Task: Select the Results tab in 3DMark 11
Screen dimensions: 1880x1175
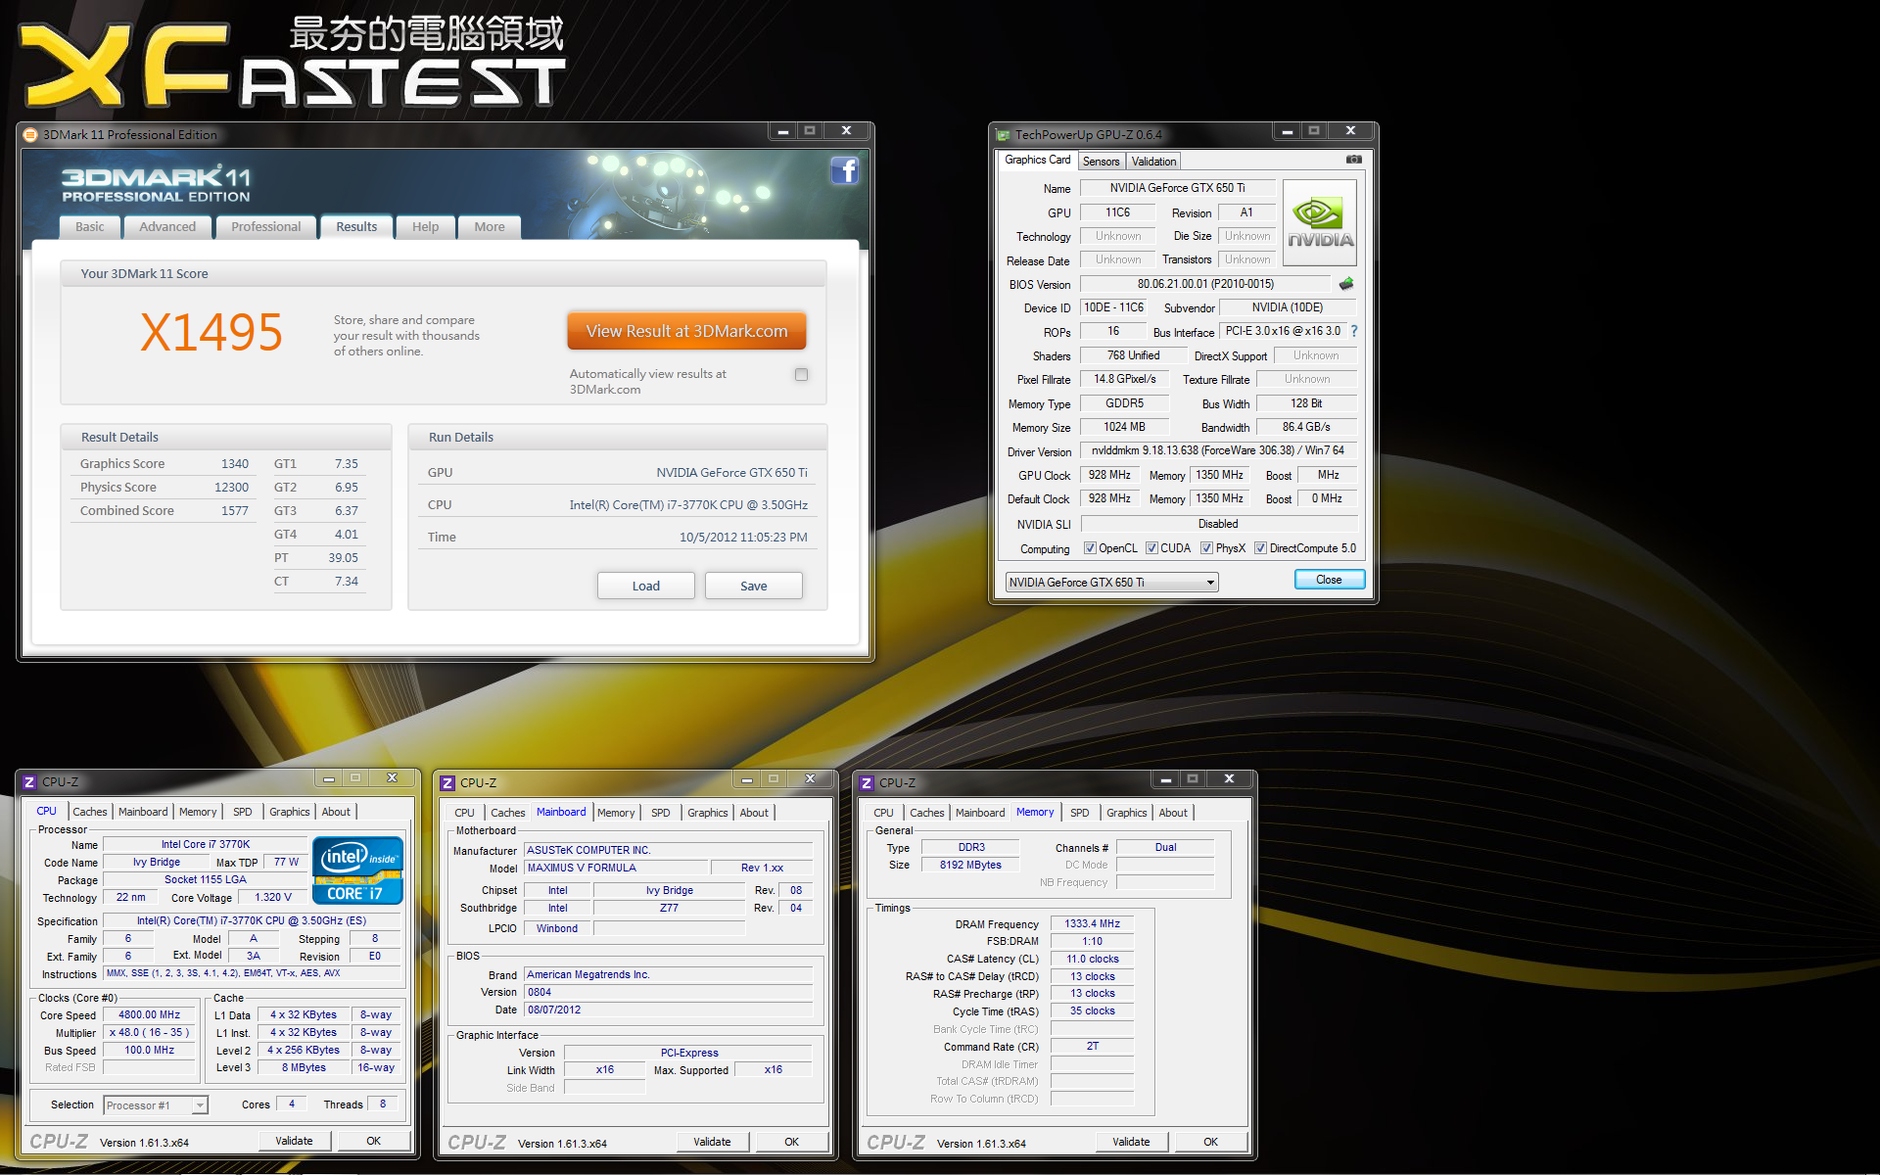Action: (x=356, y=227)
